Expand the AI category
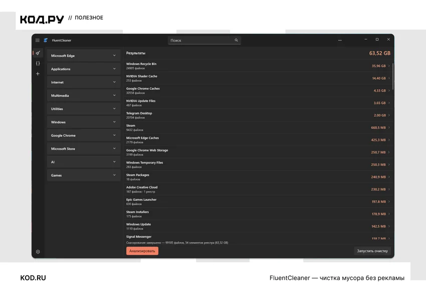The height and width of the screenshot is (292, 426). coord(84,162)
